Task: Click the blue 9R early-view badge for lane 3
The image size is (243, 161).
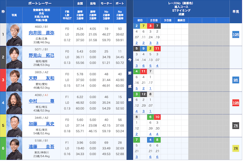Action: (x=235, y=80)
